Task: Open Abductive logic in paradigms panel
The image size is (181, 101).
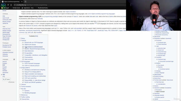Action: (162, 48)
